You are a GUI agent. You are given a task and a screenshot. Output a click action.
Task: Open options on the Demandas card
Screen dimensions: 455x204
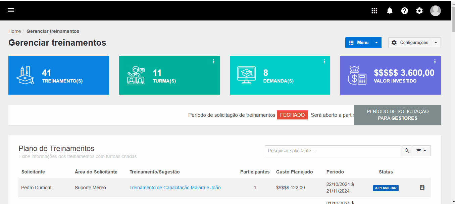pos(324,61)
